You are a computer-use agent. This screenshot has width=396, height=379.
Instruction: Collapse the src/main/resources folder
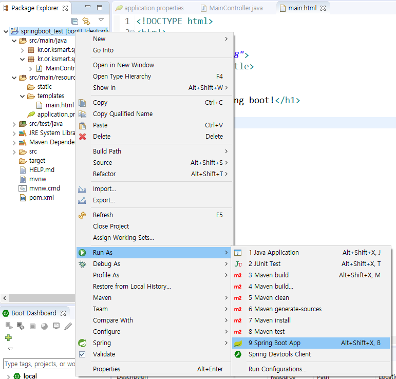[14, 78]
